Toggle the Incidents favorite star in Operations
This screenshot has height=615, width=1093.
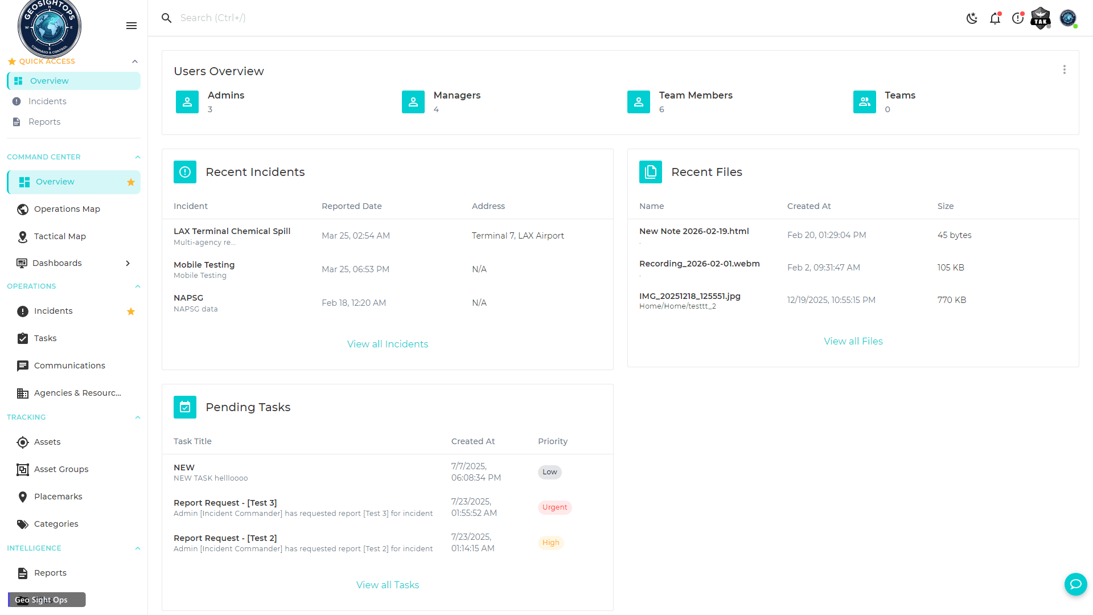click(x=131, y=311)
